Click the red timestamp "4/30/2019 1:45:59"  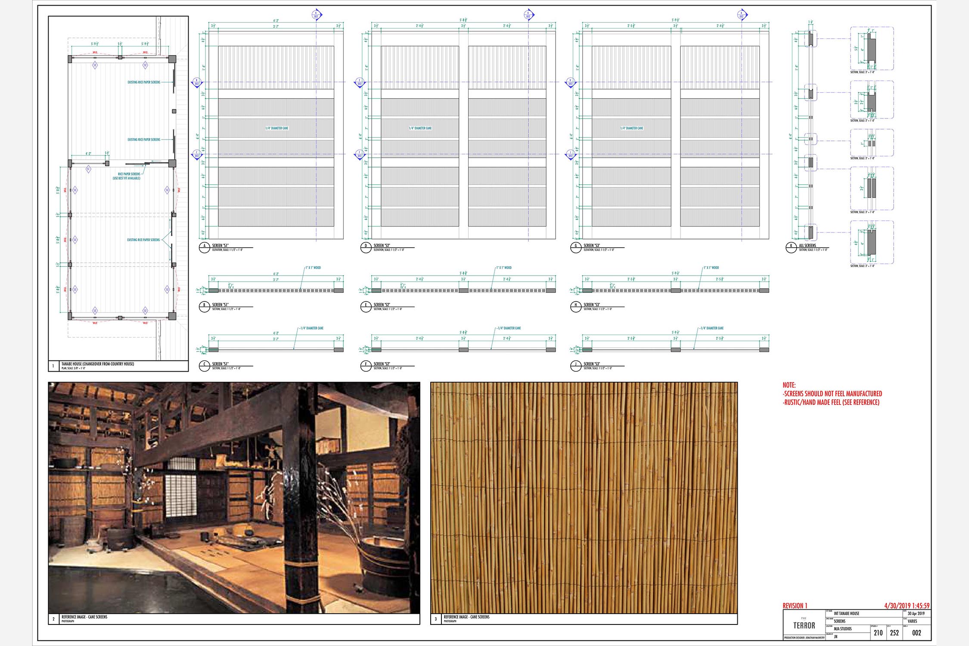point(907,606)
